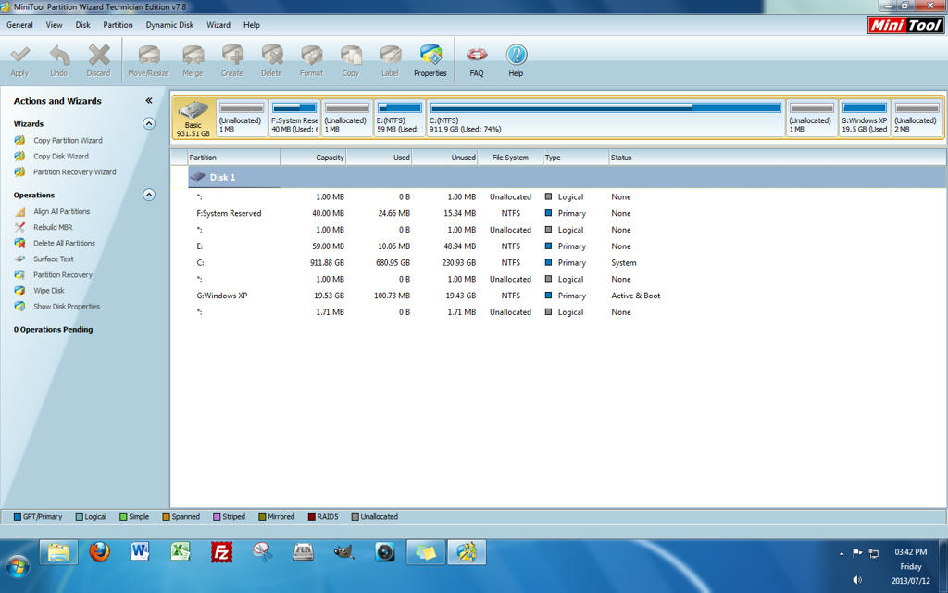Screen dimensions: 948x593
Task: Open Windows Explorer from the taskbar
Action: tap(58, 552)
